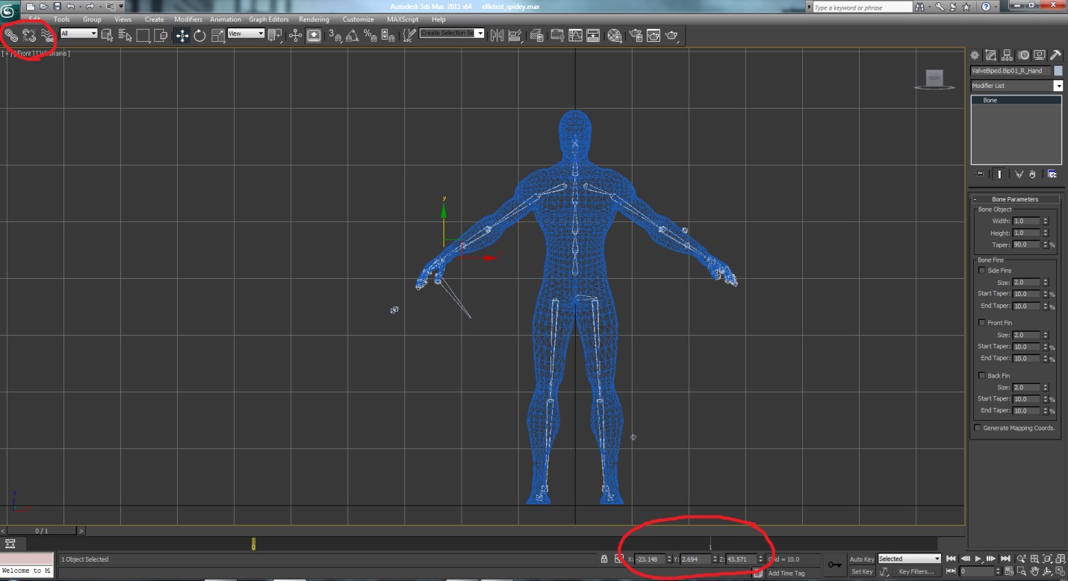Pick the Select and Scale tool
This screenshot has width=1068, height=581.
point(218,35)
